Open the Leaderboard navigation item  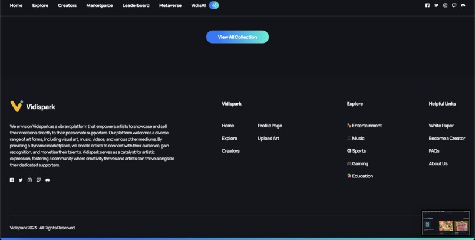click(x=136, y=5)
